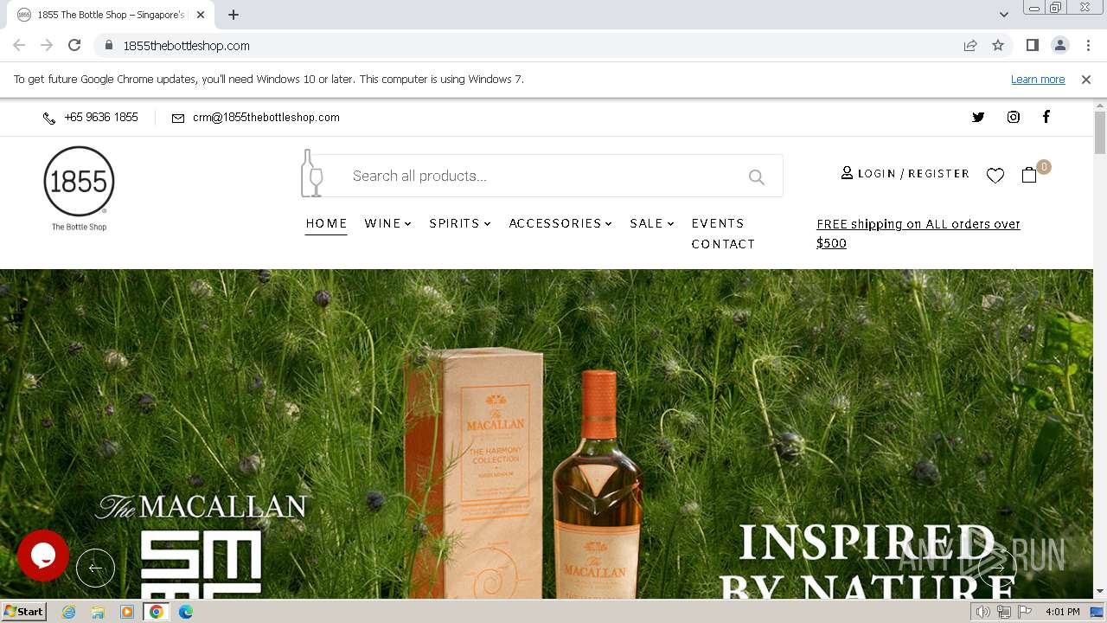1107x623 pixels.
Task: Launch Microsoft Edge from taskbar
Action: point(186,612)
